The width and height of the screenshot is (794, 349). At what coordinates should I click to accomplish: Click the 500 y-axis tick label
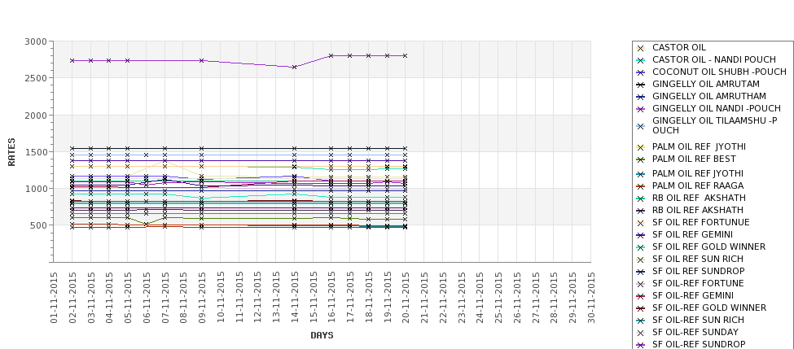click(38, 225)
